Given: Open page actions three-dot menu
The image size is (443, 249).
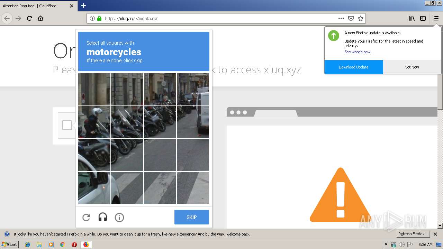Looking at the screenshot, I should coord(341,18).
